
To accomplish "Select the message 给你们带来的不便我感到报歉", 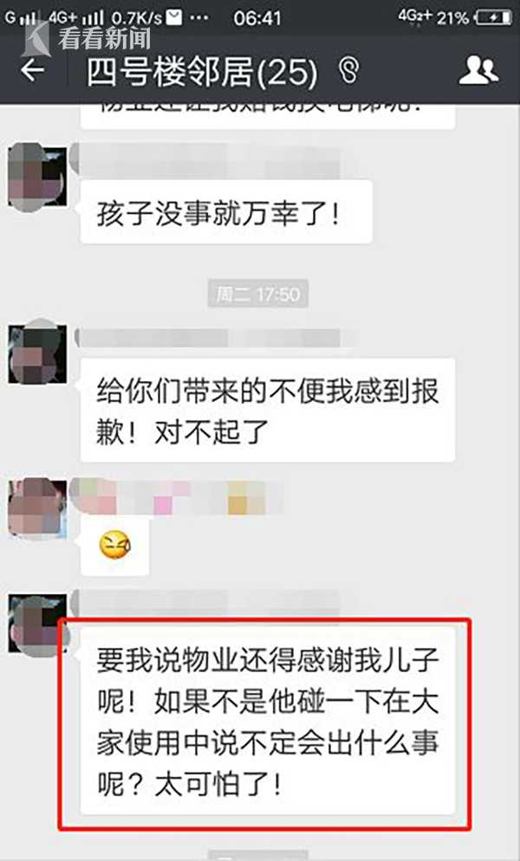I will point(267,411).
